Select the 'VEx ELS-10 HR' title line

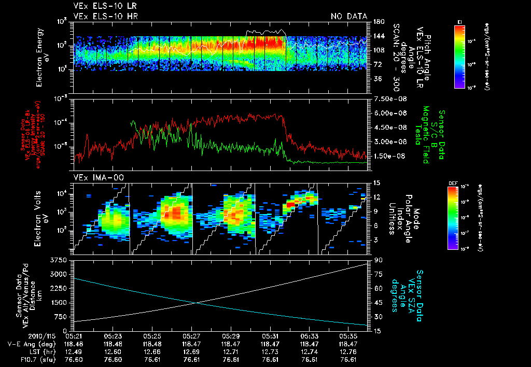coord(106,16)
